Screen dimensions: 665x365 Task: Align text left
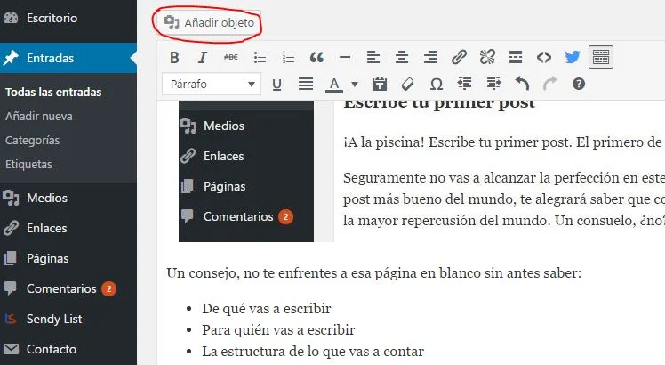click(373, 57)
